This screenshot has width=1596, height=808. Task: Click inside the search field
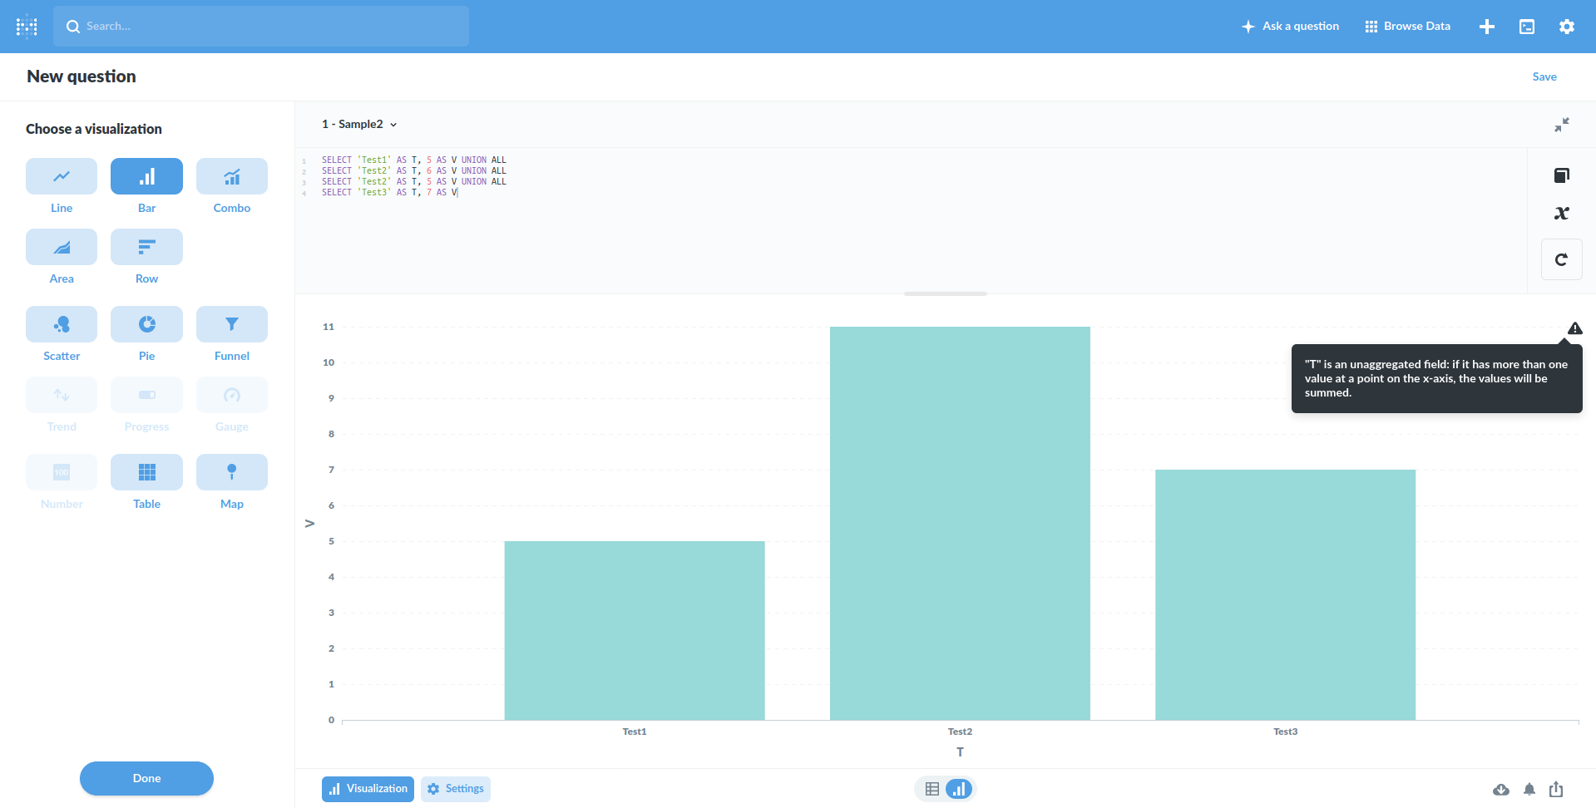pos(260,26)
